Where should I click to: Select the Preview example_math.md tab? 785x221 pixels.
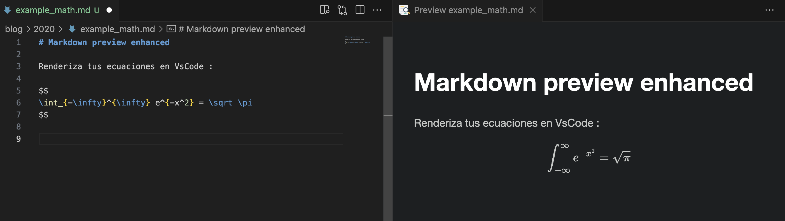pos(468,10)
